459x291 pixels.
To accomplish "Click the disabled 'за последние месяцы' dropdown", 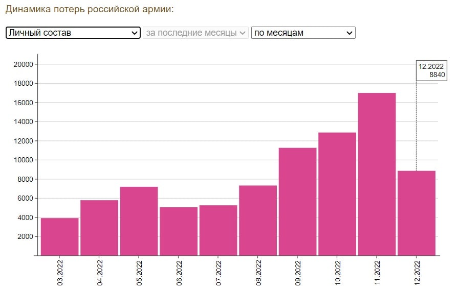I will [196, 33].
